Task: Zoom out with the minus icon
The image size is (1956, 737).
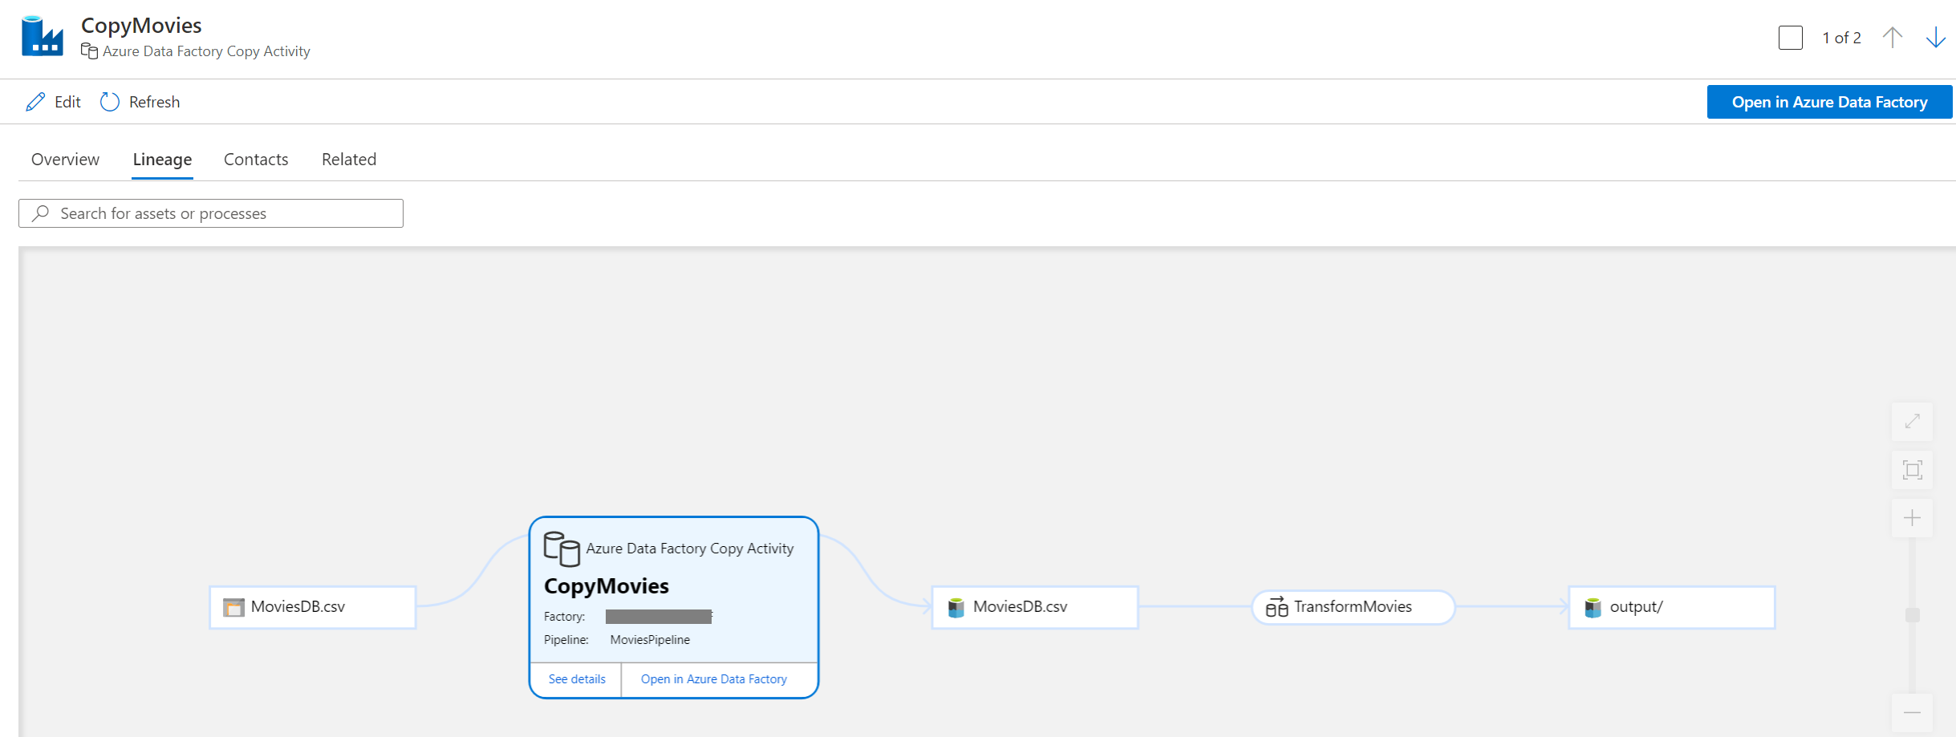Action: [x=1913, y=713]
